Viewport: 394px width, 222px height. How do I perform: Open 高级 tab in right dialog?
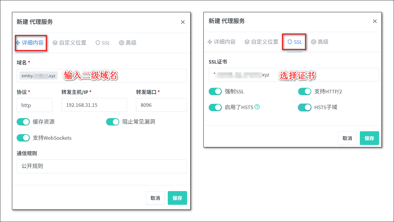click(x=320, y=42)
